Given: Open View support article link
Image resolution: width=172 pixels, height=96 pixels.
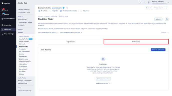Looking at the screenshot, I should point(103,83).
